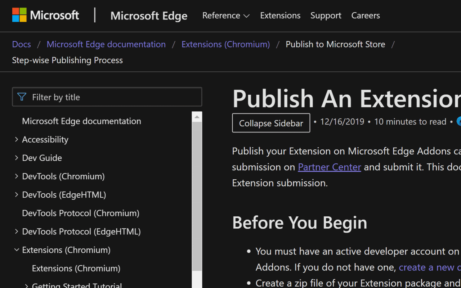The width and height of the screenshot is (461, 288).
Task: Click the sidebar vertical scrollbar thumb
Action: pos(197,196)
